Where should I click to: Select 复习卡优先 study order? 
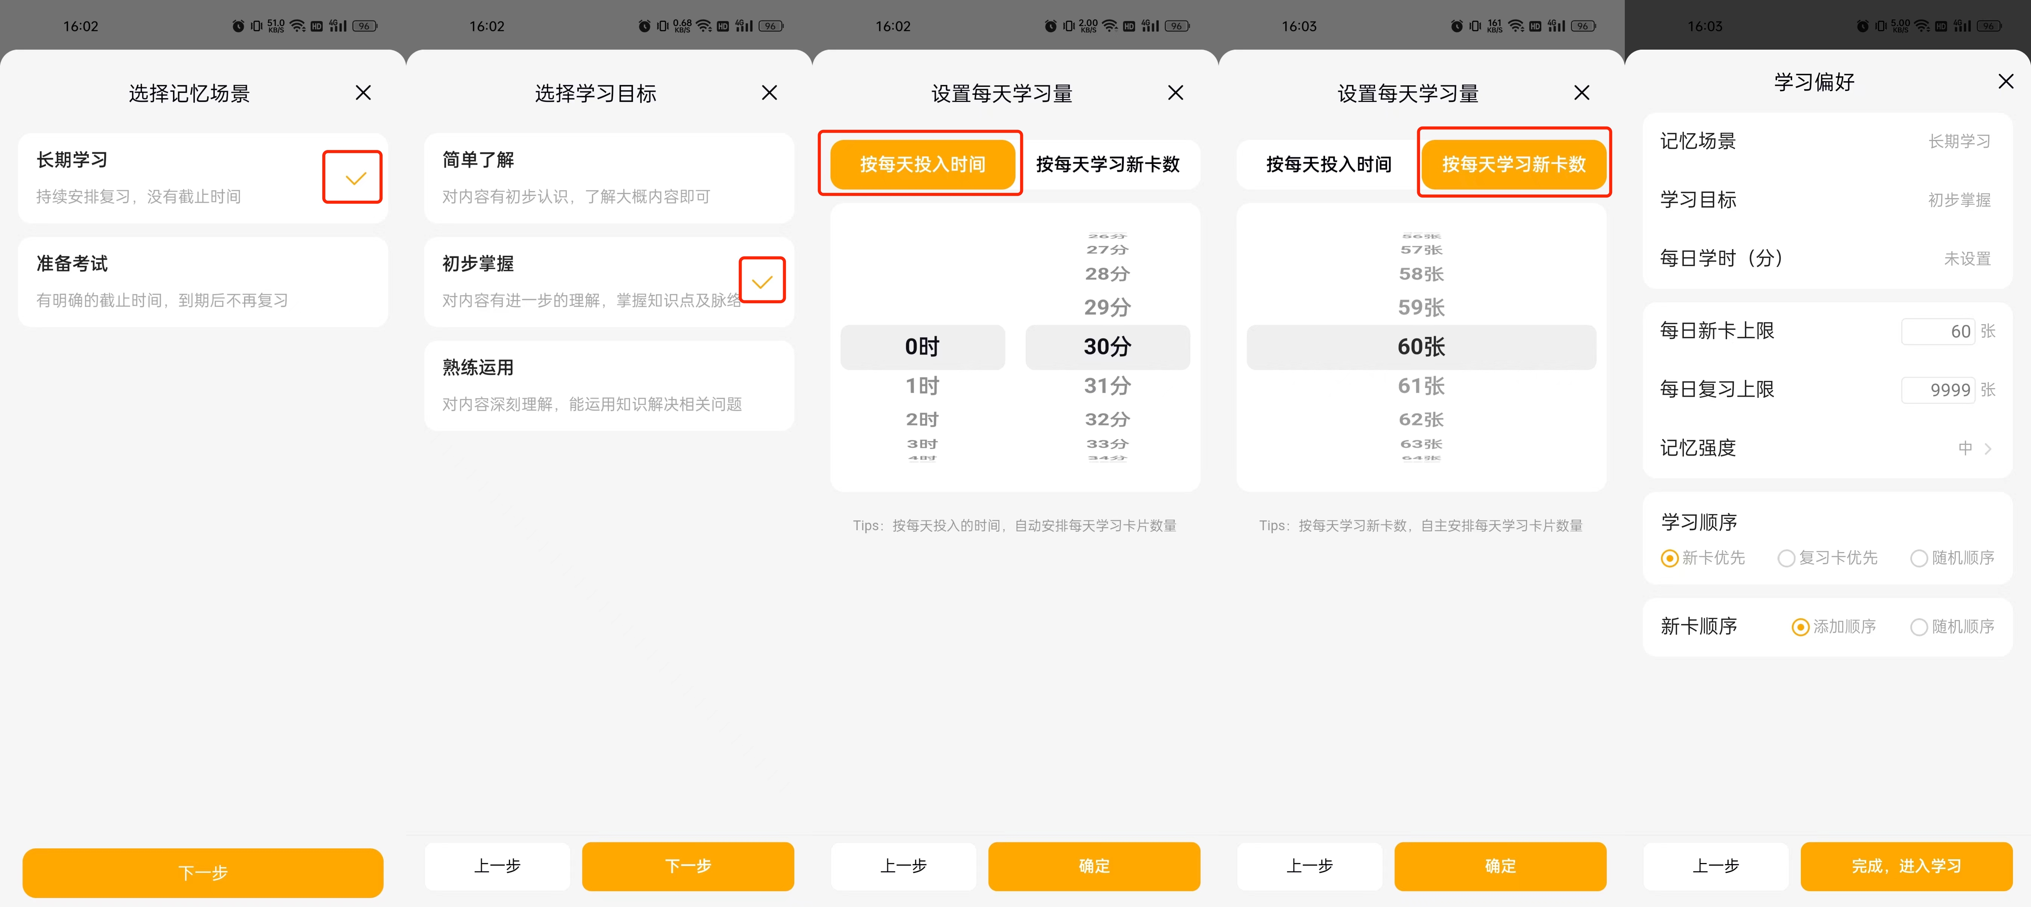pos(1827,558)
